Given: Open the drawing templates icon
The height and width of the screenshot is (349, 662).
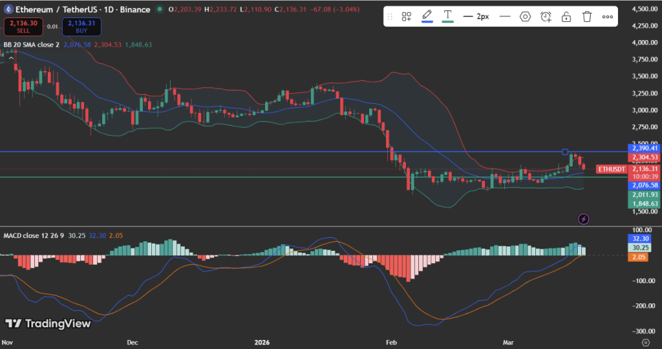Looking at the screenshot, I should coord(407,17).
